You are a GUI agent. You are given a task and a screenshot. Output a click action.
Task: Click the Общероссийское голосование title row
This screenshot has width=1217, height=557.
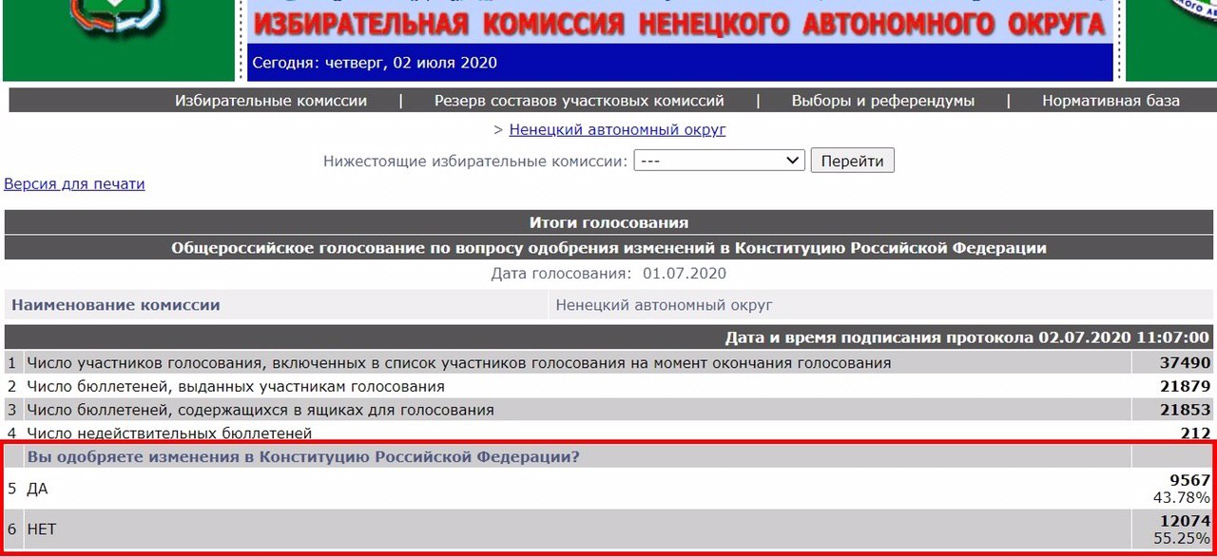point(608,248)
